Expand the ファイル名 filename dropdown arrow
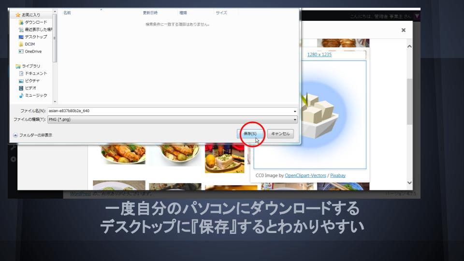 click(295, 111)
